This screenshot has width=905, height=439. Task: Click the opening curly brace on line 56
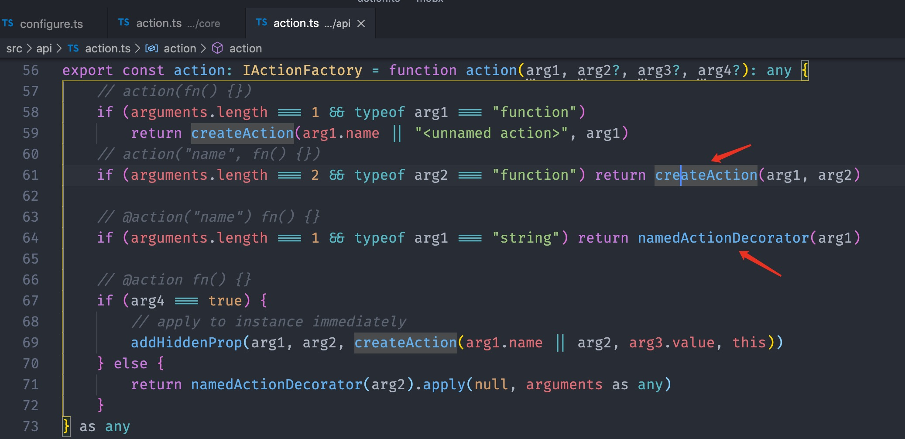(x=805, y=70)
